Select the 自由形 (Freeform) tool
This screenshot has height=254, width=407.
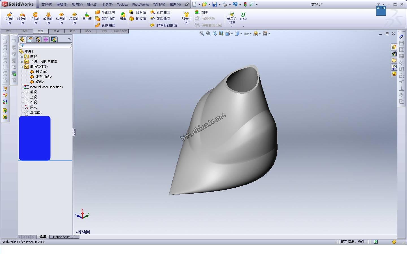[x=87, y=16]
